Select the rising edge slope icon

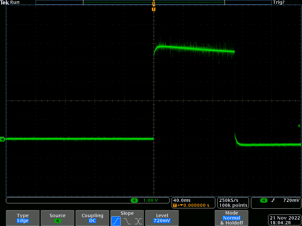116,221
